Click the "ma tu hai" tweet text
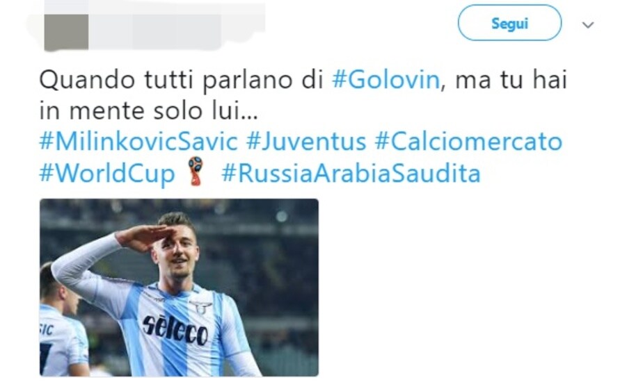 click(x=511, y=80)
